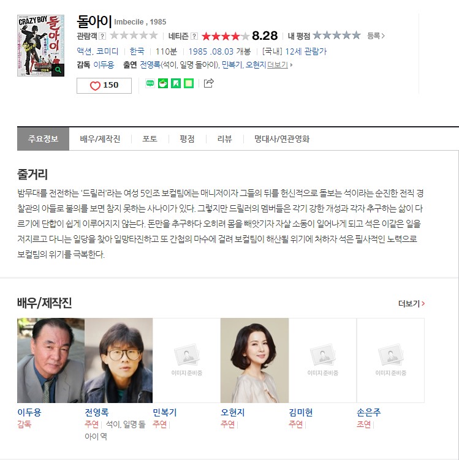Open the 네티즌 help question mark

(x=194, y=36)
